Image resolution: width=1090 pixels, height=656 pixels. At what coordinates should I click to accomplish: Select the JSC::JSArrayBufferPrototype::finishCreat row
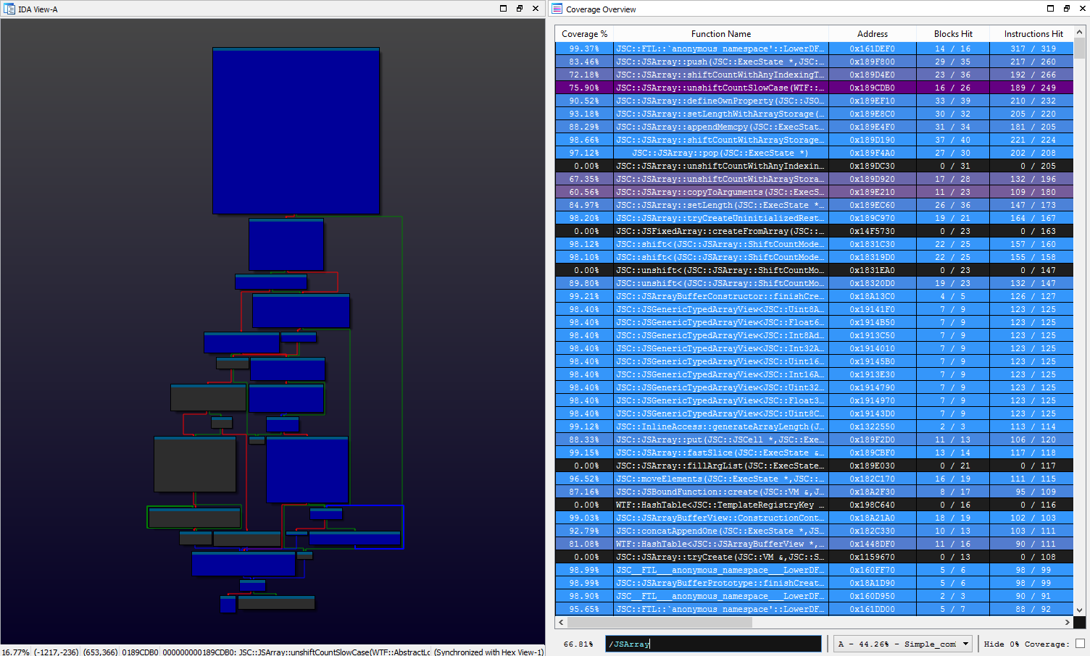pos(814,583)
